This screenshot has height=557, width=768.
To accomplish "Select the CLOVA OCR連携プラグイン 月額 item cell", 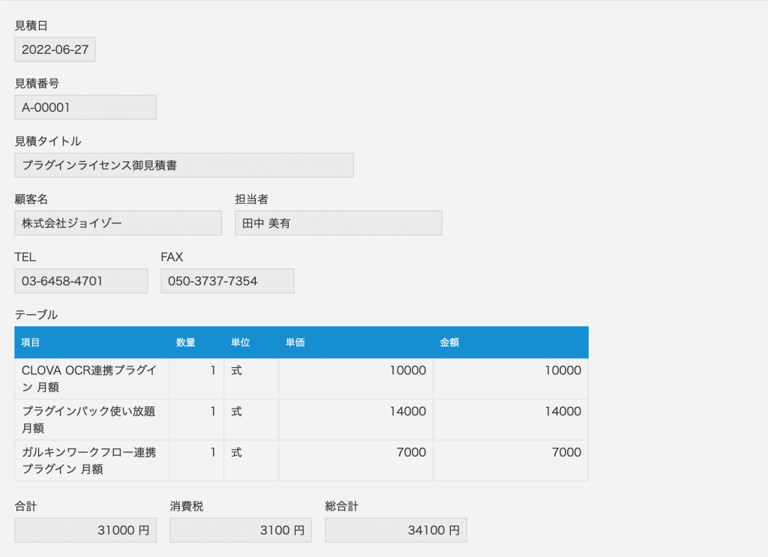I will pyautogui.click(x=92, y=379).
